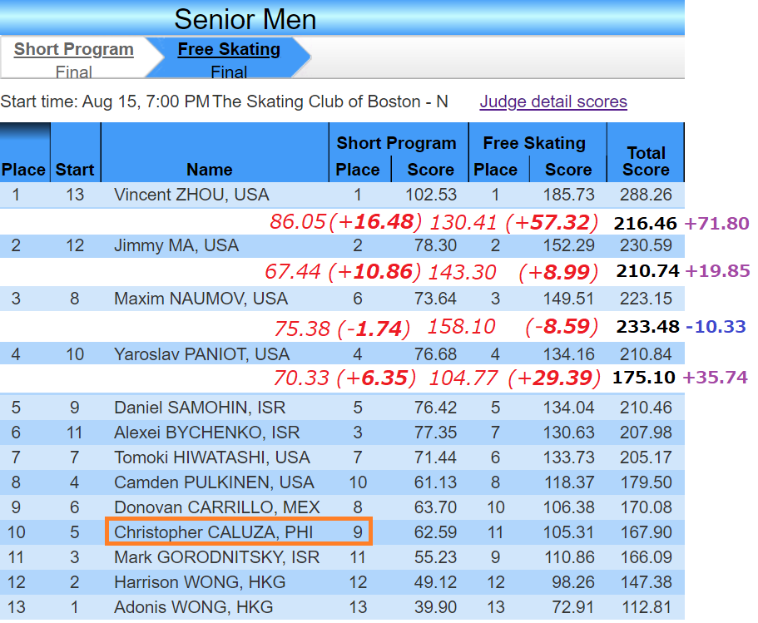Image resolution: width=758 pixels, height=623 pixels.
Task: Select Yaroslav PANIOT, USA name
Action: (x=201, y=354)
